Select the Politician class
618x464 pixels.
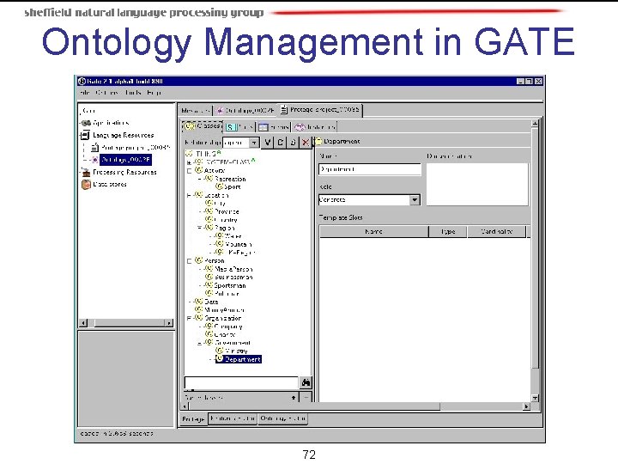click(x=227, y=294)
